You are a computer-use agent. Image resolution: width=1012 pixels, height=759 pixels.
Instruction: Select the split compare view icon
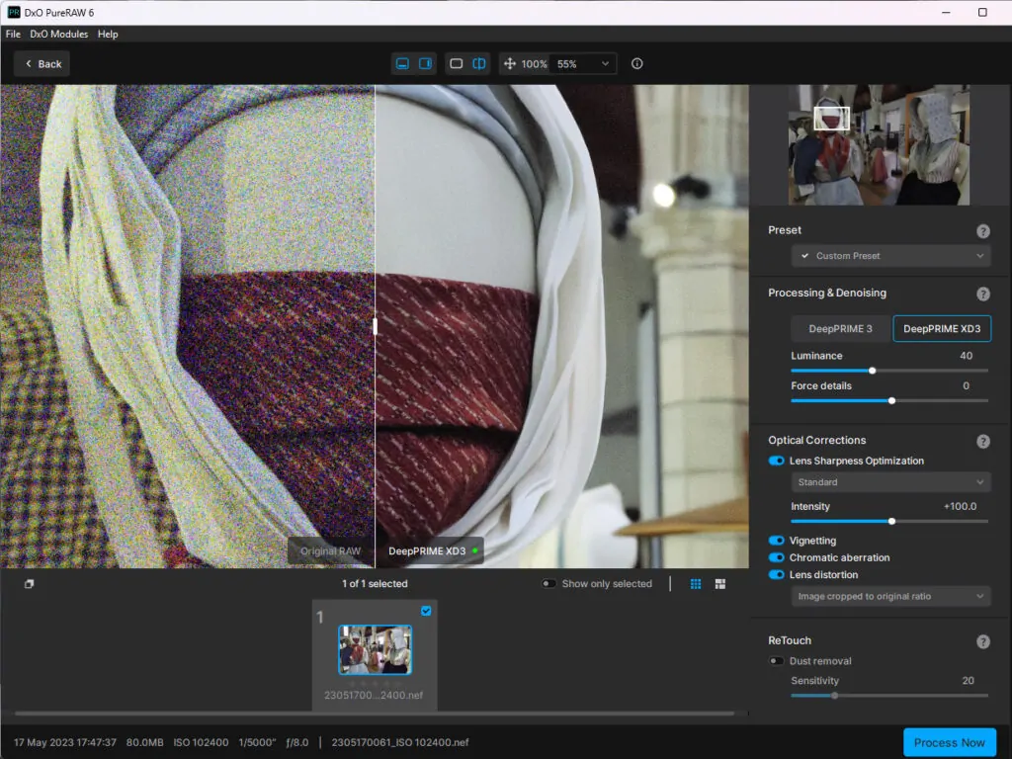click(479, 63)
